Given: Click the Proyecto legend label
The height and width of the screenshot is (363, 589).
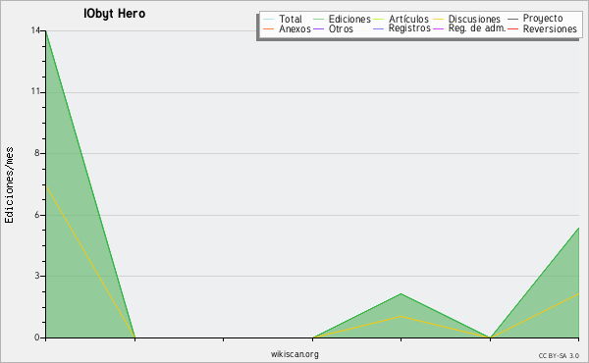Looking at the screenshot, I should [x=543, y=19].
